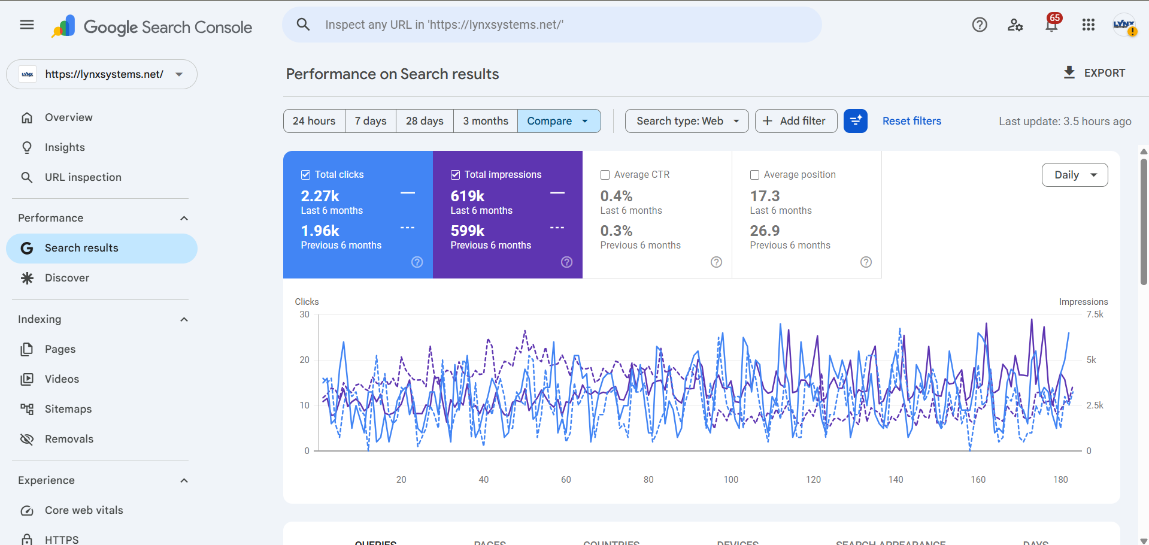Image resolution: width=1149 pixels, height=545 pixels.
Task: Click the Last update: 3.5 hours ago text
Action: (x=1065, y=121)
